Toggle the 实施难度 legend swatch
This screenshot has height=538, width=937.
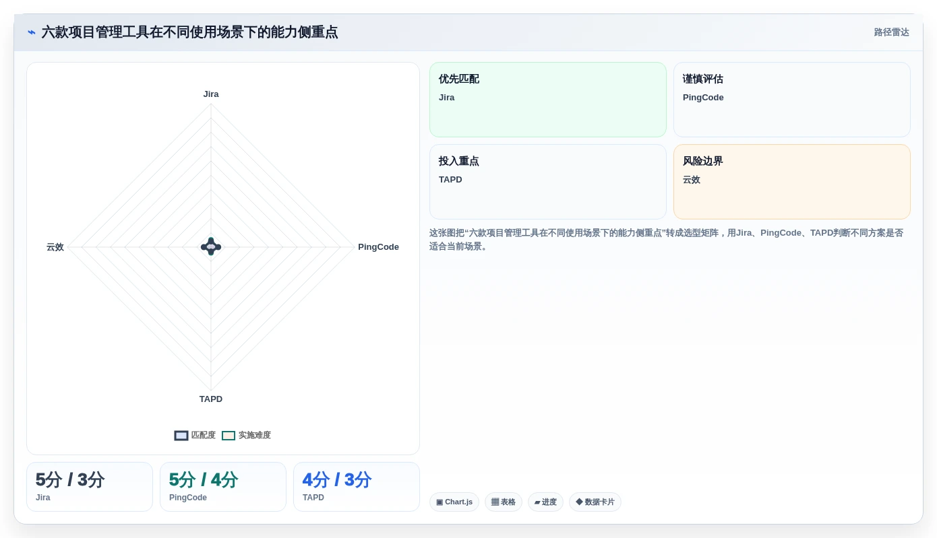tap(229, 436)
